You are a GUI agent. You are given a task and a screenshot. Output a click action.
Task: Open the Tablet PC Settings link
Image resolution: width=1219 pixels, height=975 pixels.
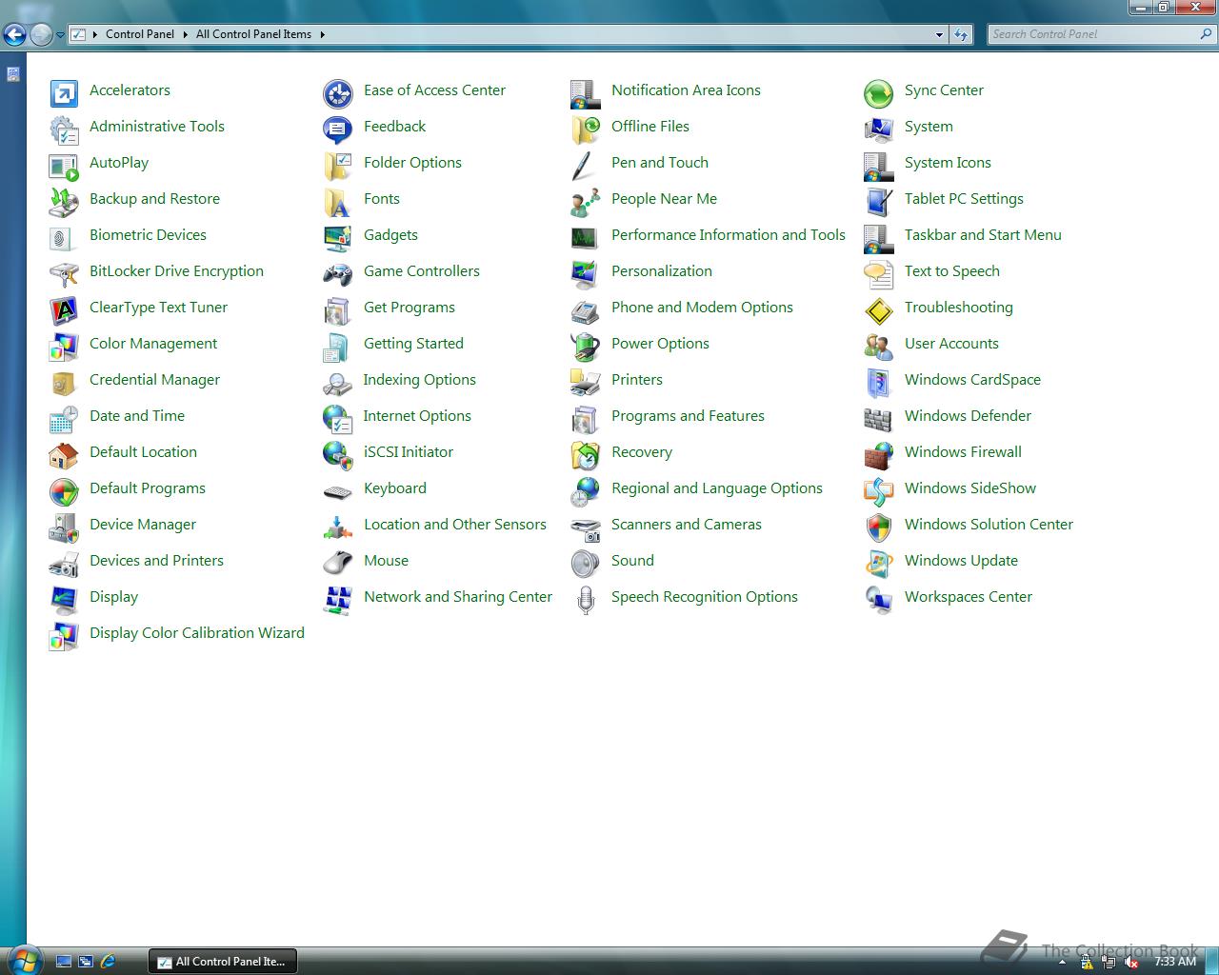tap(964, 199)
